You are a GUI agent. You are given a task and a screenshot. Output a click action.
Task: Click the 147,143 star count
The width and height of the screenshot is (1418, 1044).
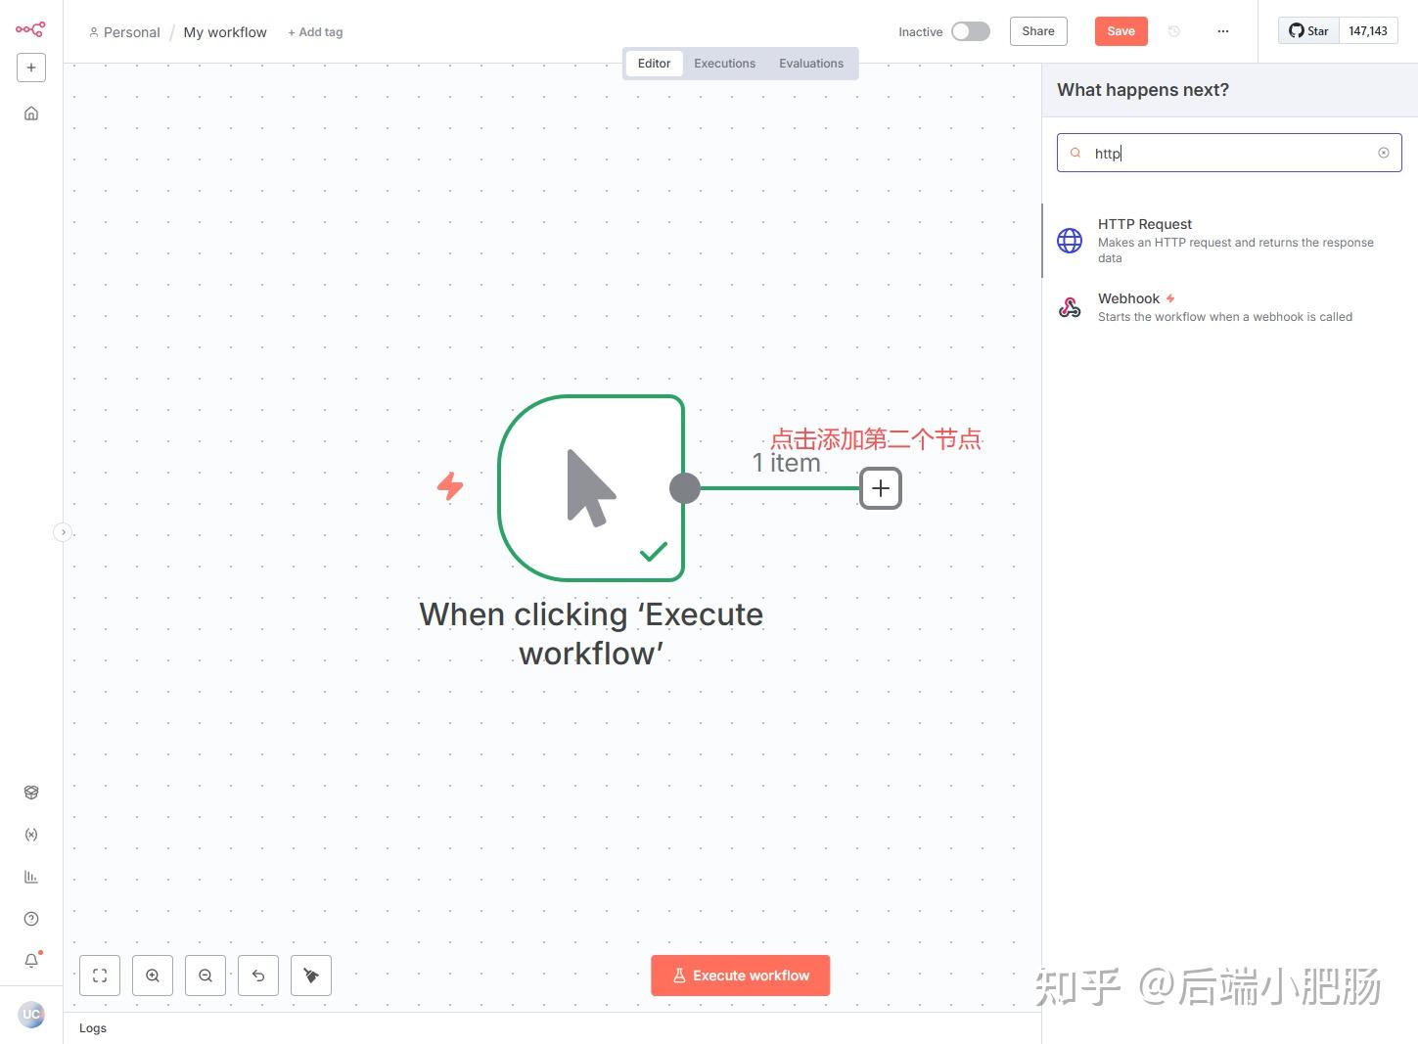click(1368, 31)
